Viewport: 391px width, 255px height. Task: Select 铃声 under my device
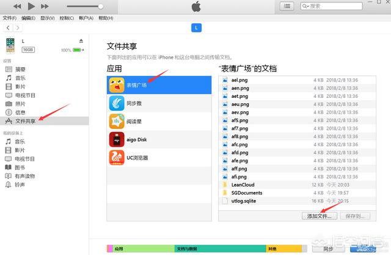pos(20,184)
